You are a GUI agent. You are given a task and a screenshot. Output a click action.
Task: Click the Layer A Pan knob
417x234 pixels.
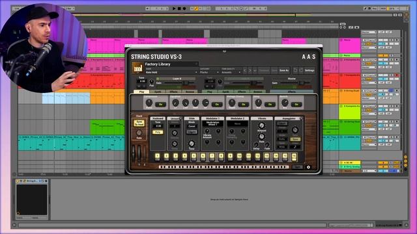click(x=152, y=82)
